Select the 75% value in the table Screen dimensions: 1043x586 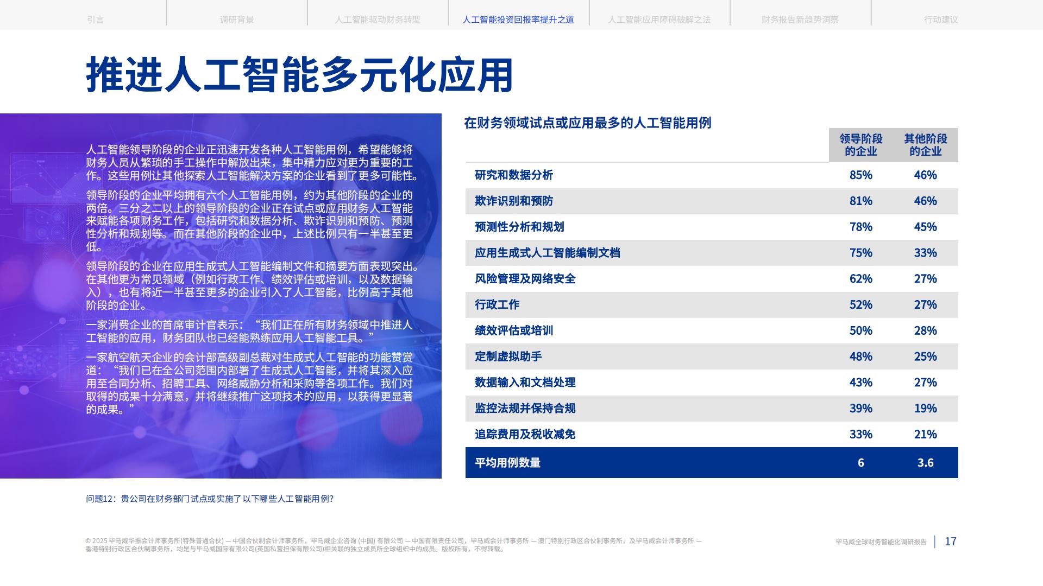[x=860, y=253]
